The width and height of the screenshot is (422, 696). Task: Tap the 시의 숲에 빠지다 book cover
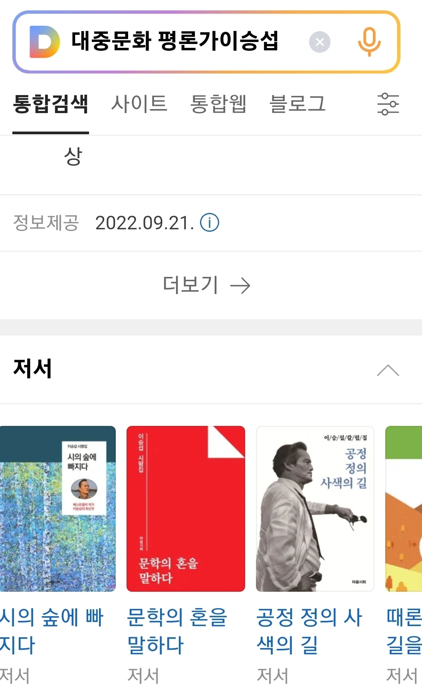click(x=58, y=509)
